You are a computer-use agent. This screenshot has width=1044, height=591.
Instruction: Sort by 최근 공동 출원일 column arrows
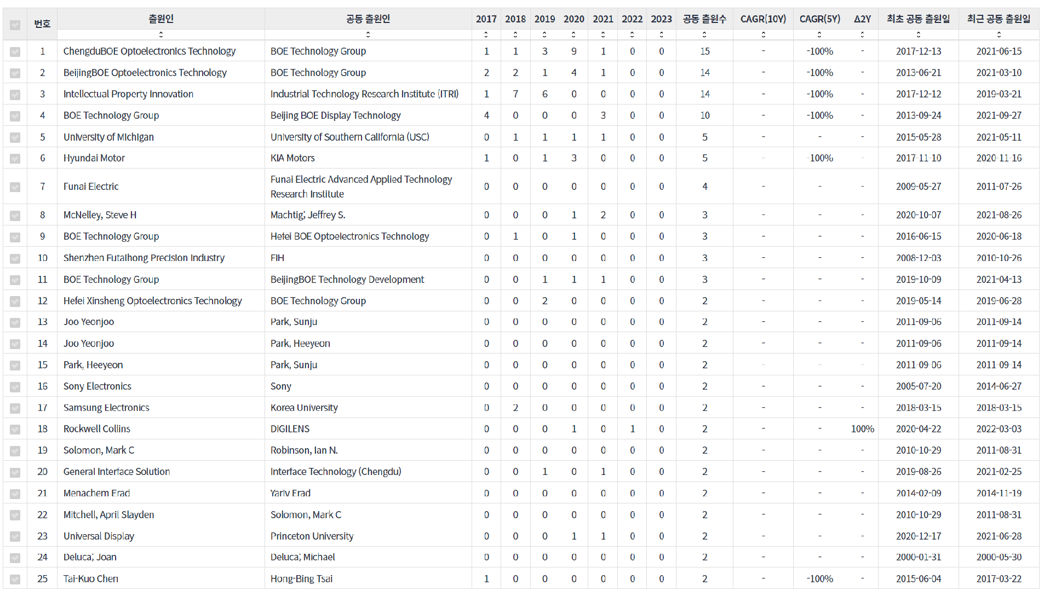pos(999,34)
